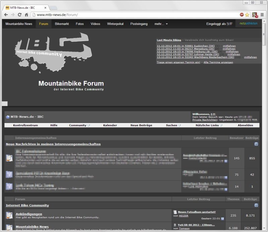This screenshot has width=268, height=232.
Task: Go back with the browser back arrow
Action: [x=6, y=15]
